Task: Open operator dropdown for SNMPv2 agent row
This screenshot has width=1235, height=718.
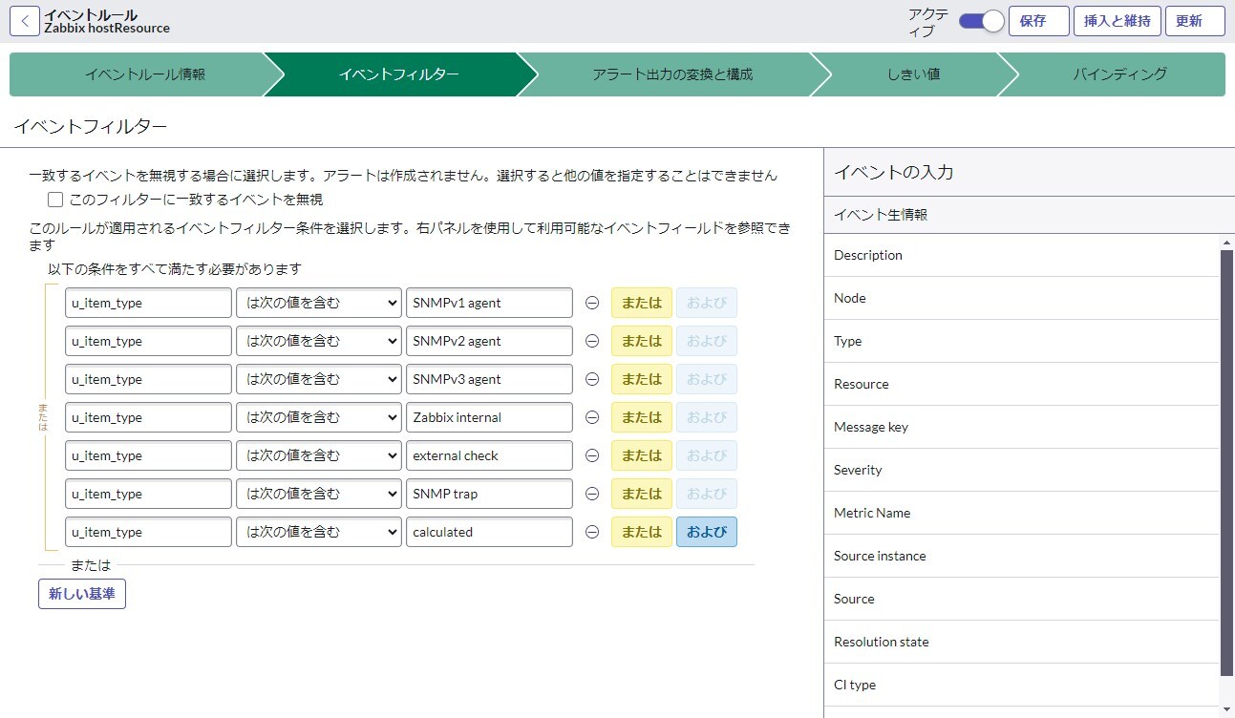Action: [x=319, y=341]
